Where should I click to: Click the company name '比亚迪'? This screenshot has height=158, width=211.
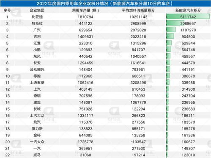pos(37,17)
